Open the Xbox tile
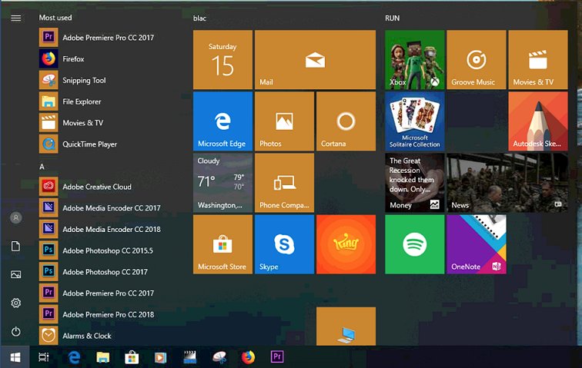Image resolution: width=582 pixels, height=368 pixels. click(x=414, y=60)
